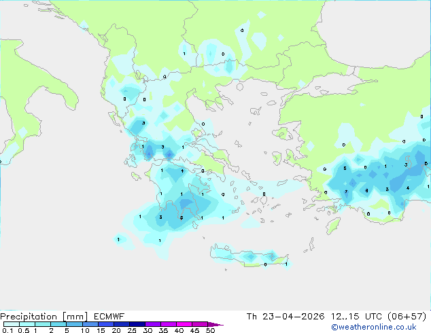Click the 0.5–1 mm legend swatch
Image resolution: width=431 pixels, height=333 pixels.
pyautogui.click(x=27, y=324)
